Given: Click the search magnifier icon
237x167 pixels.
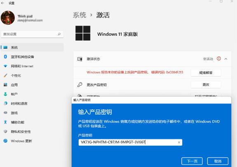Looking at the screenshot, I should pyautogui.click(x=59, y=34).
